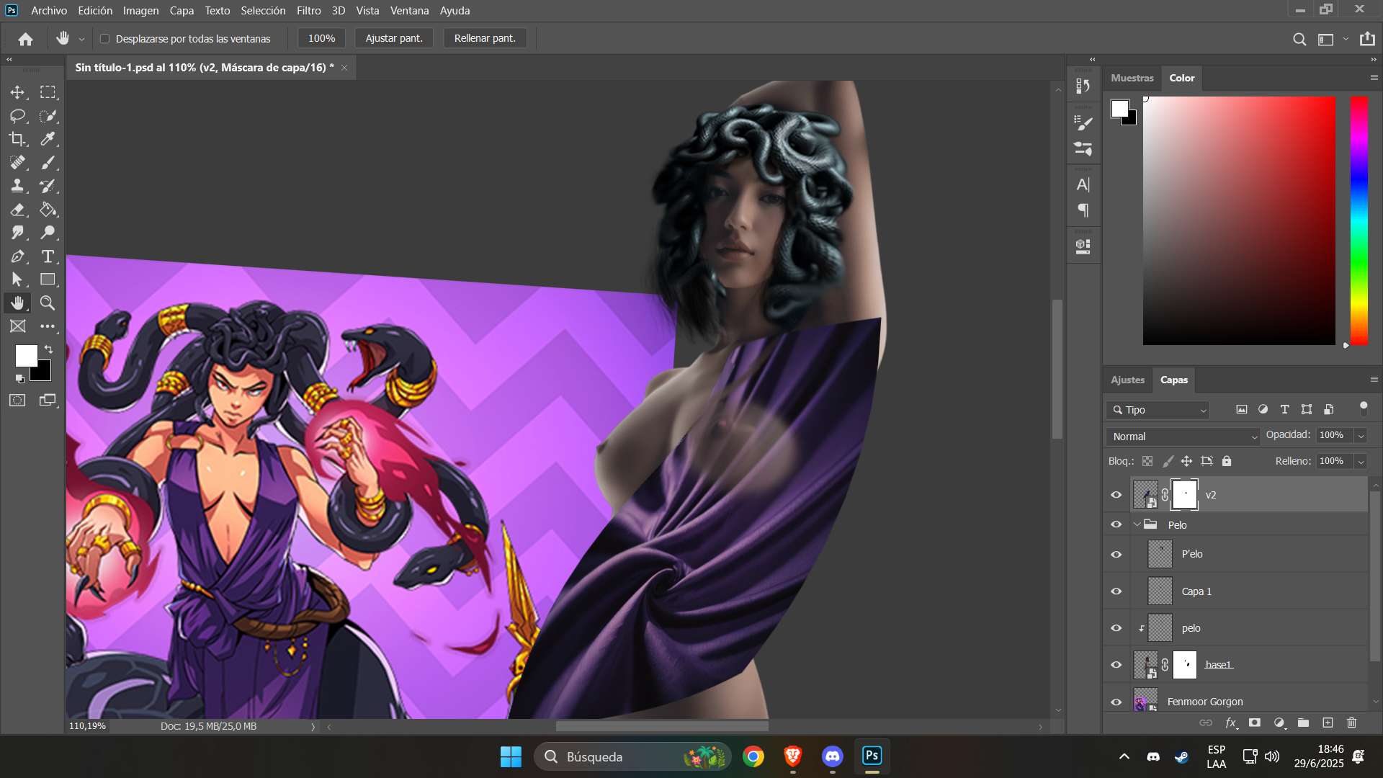Hide the Fenmoor Gorgon layer
This screenshot has height=778, width=1383.
tap(1116, 702)
